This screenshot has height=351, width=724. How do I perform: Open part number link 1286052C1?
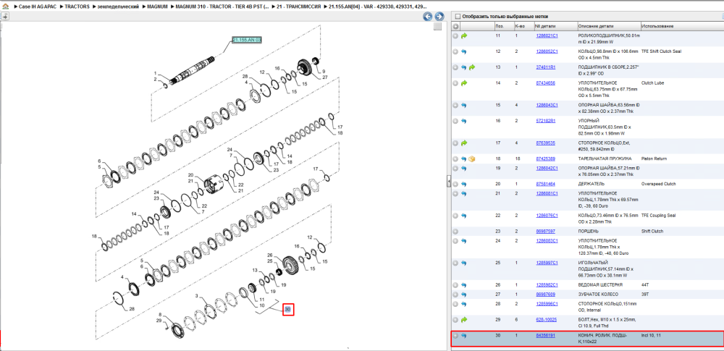point(547,51)
